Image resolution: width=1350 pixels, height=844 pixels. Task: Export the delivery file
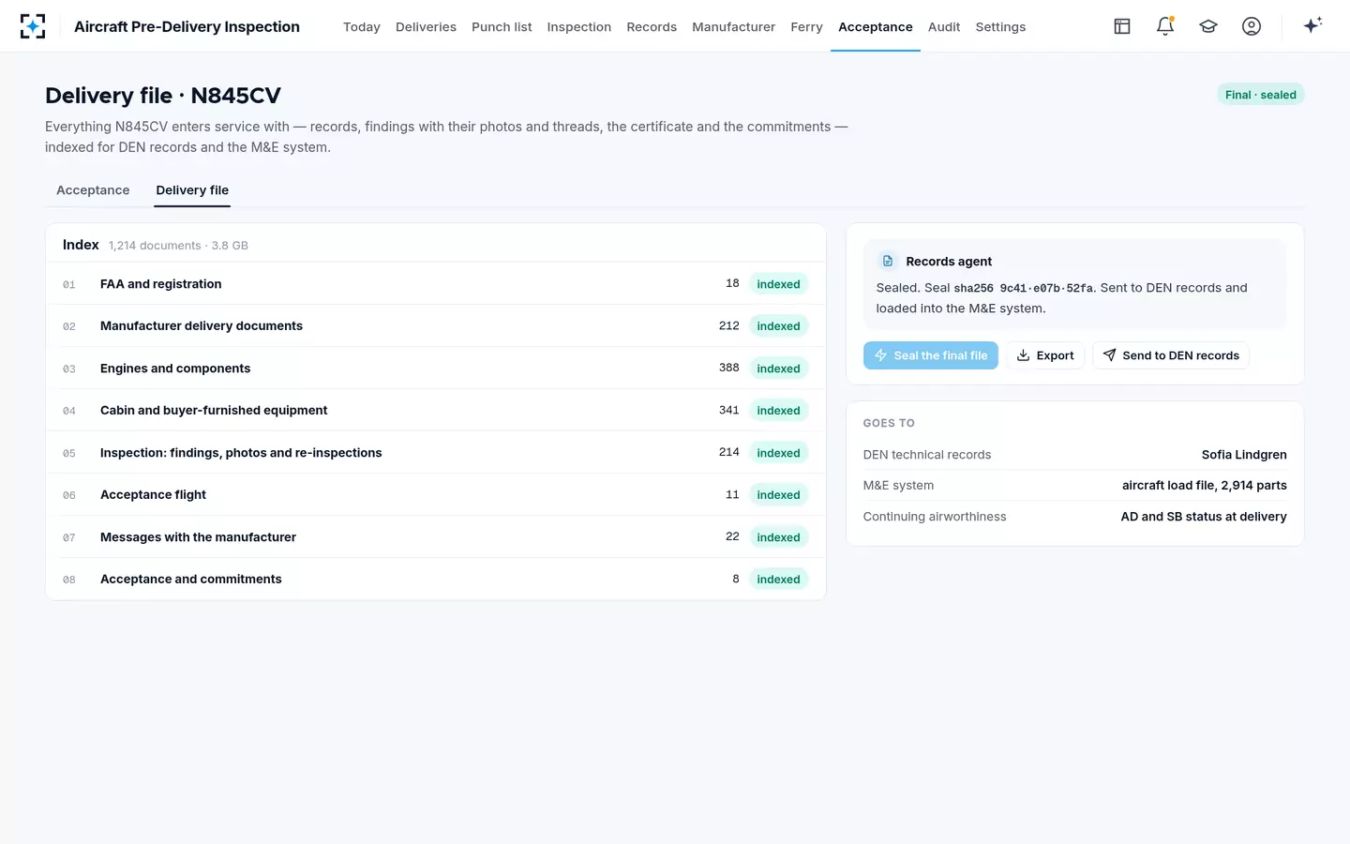tap(1045, 355)
